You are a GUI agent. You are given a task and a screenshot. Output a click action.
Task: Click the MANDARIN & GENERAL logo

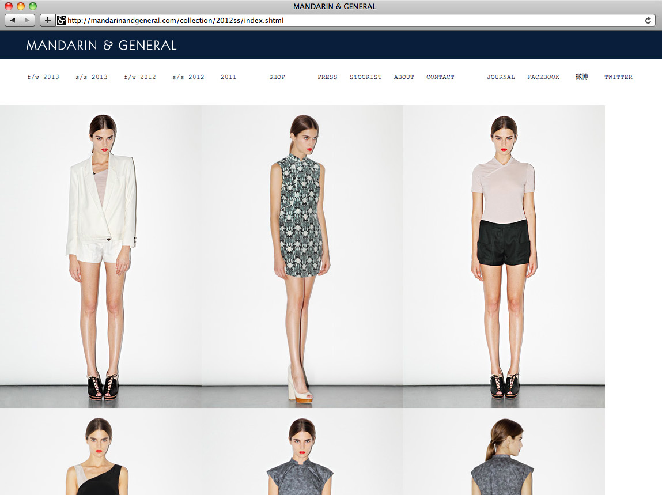[100, 45]
